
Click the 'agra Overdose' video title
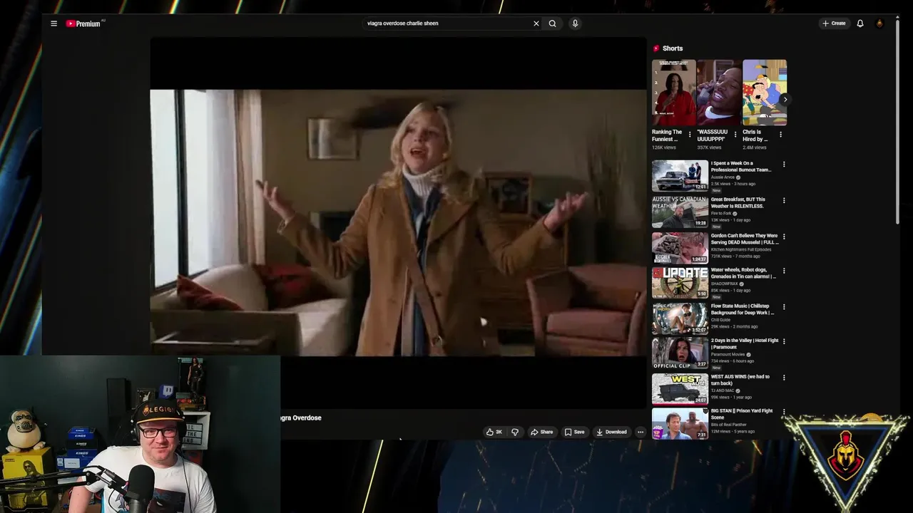coord(300,418)
